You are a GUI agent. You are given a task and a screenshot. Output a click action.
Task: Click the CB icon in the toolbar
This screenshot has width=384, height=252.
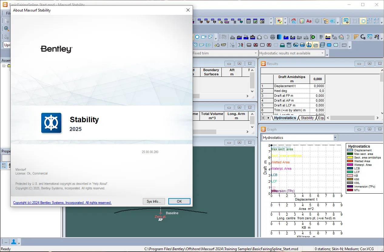click(x=363, y=37)
